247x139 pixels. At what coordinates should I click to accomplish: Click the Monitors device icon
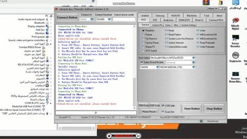point(47,33)
